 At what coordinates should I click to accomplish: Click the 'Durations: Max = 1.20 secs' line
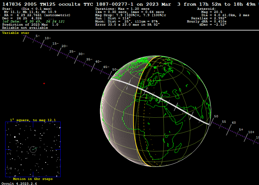[122, 9]
